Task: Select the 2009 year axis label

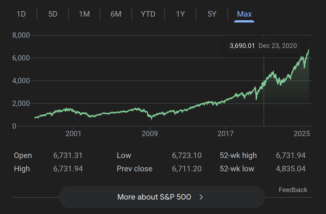Action: click(x=150, y=134)
